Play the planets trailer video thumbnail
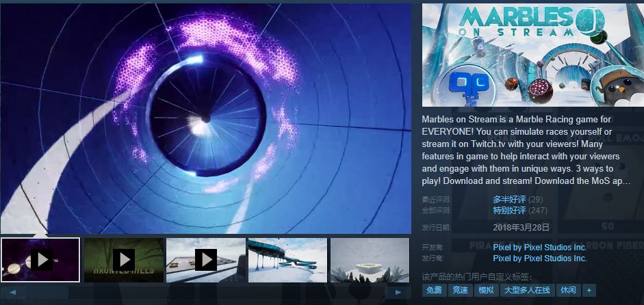 40,260
